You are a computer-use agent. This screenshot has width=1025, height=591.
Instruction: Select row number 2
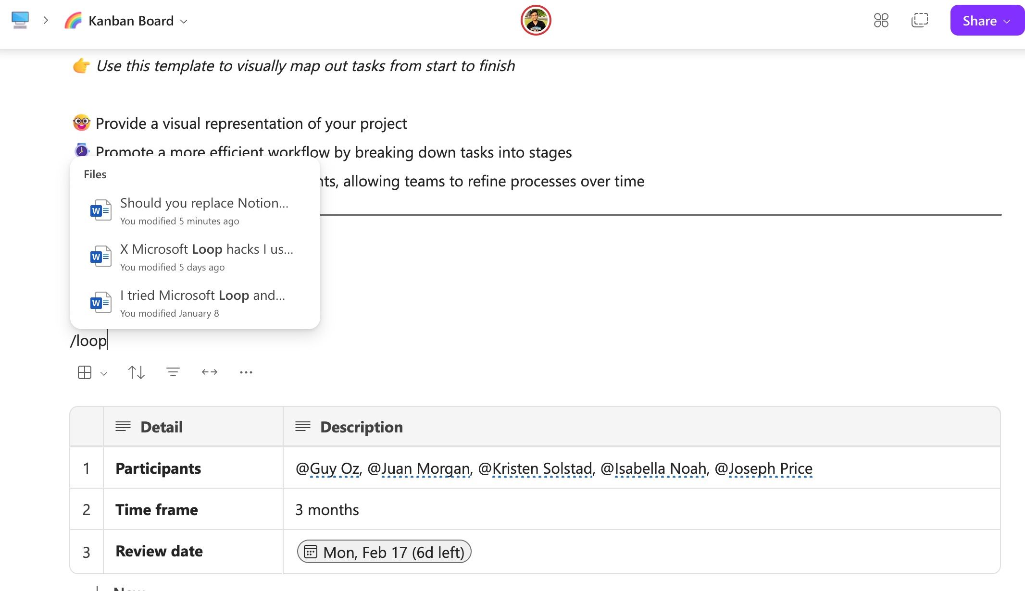87,509
